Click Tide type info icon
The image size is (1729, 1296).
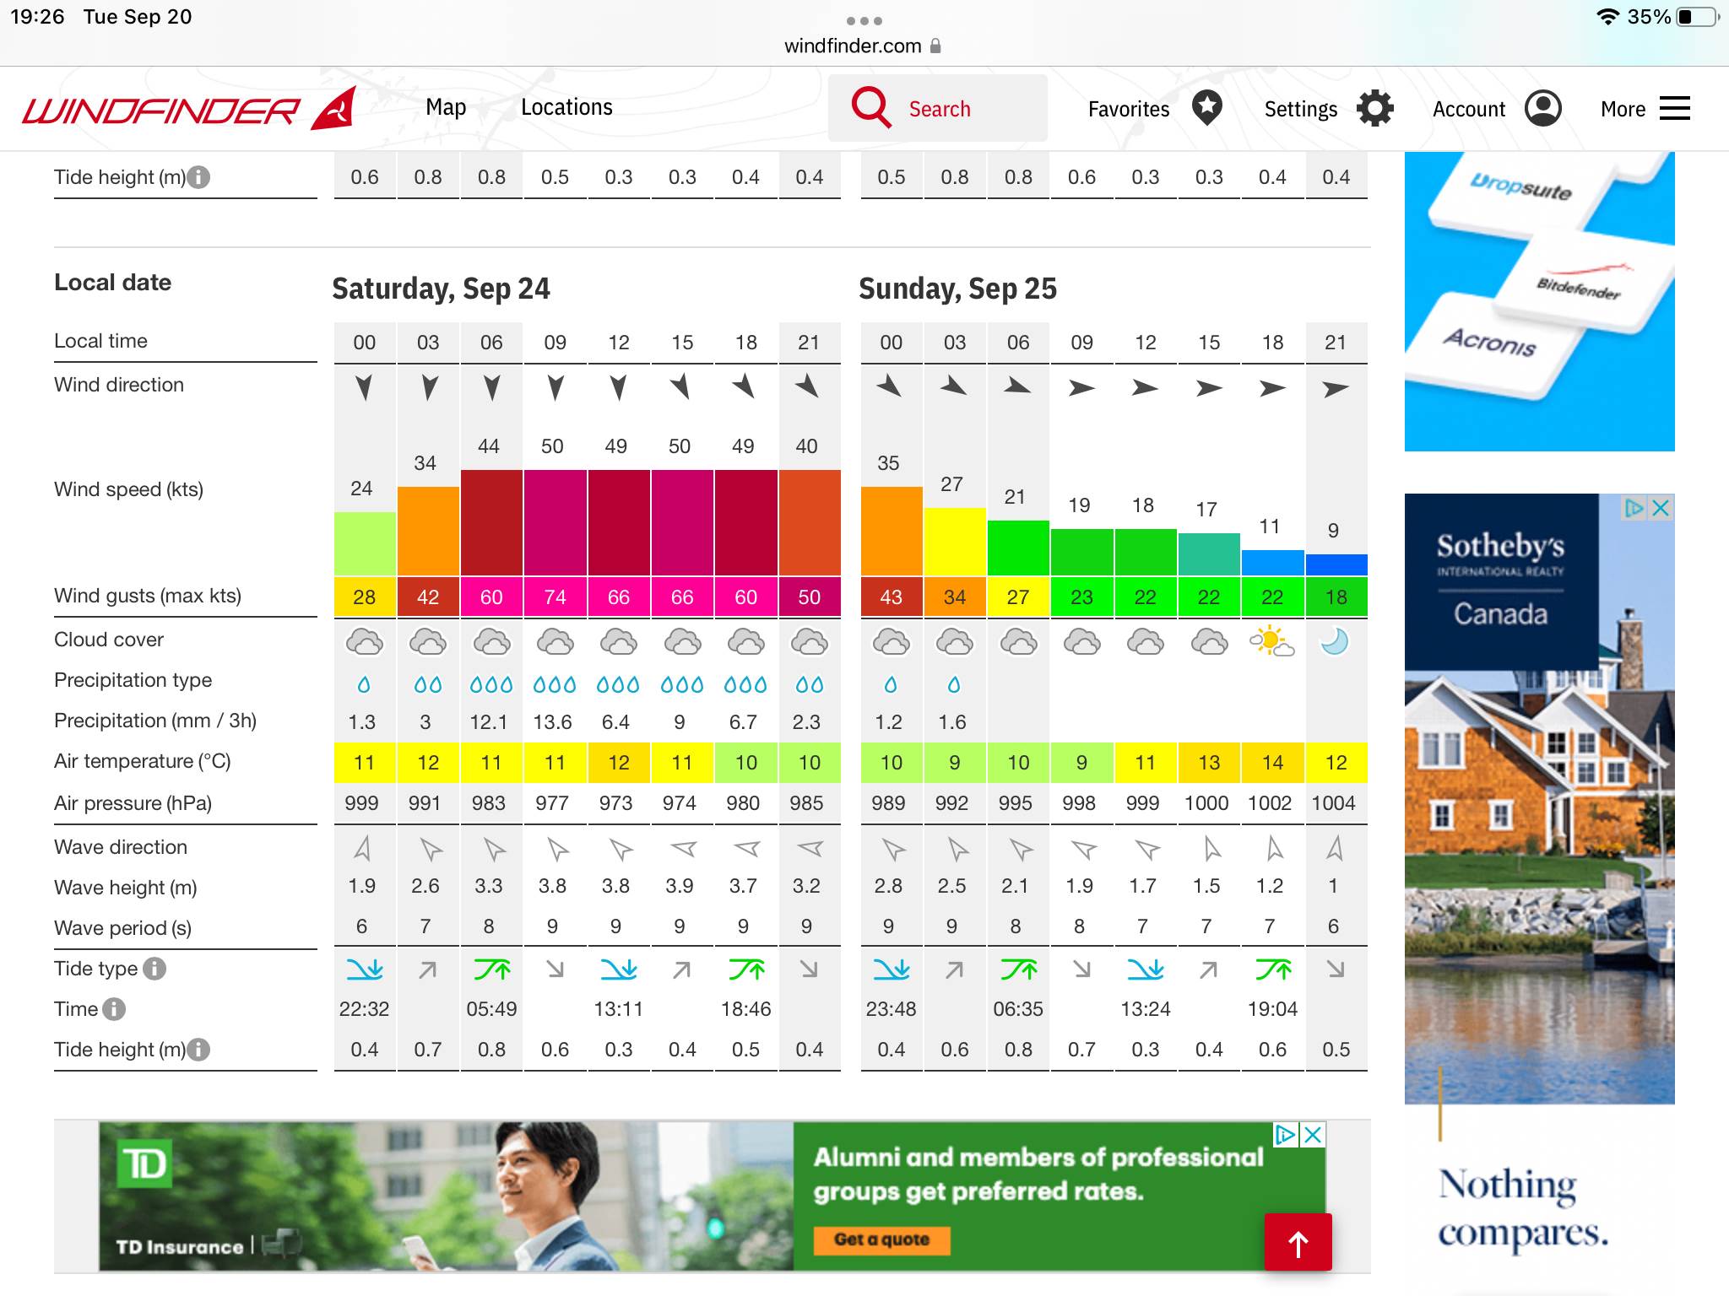pos(154,969)
